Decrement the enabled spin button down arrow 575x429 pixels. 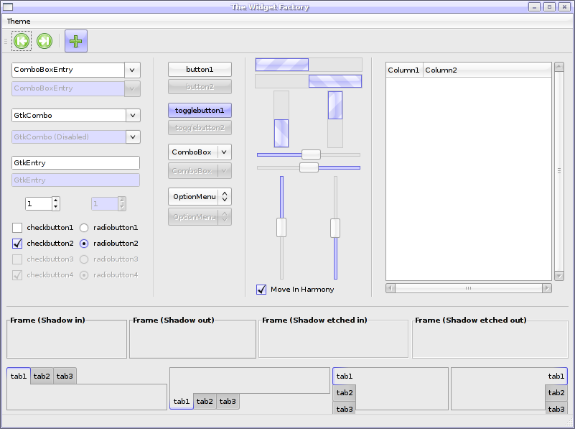click(x=56, y=207)
